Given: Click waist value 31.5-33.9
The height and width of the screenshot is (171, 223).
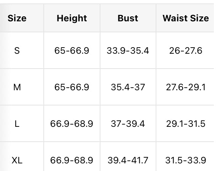Looking at the screenshot, I should [x=186, y=160].
